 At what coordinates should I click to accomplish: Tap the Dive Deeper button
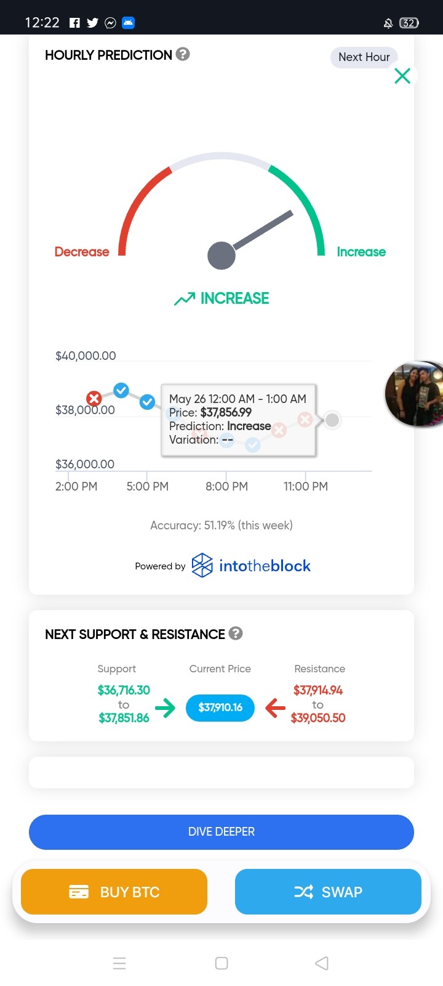221,832
